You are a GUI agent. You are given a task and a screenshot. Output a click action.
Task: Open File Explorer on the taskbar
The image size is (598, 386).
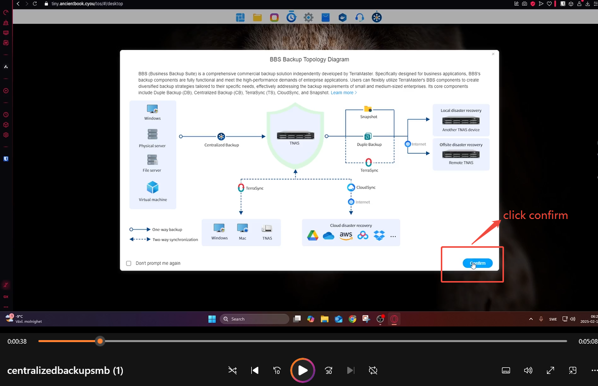(325, 319)
